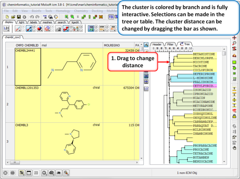The width and height of the screenshot is (240, 179).
Task: Select the CHEMBL24441 table cell
Action: [x=28, y=67]
